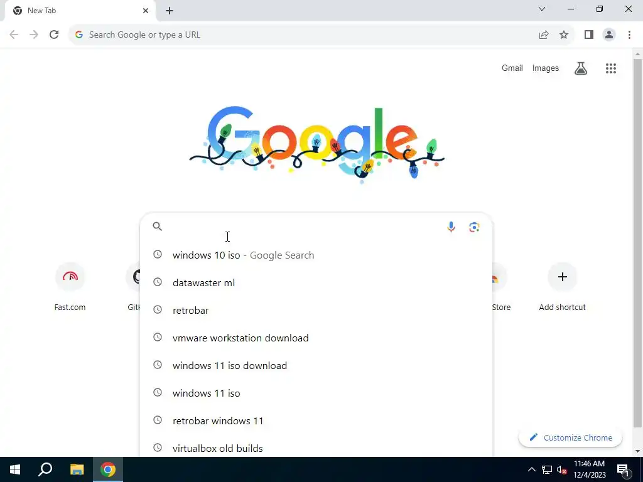This screenshot has width=643, height=482.
Task: Click the back navigation arrow
Action: click(x=14, y=35)
